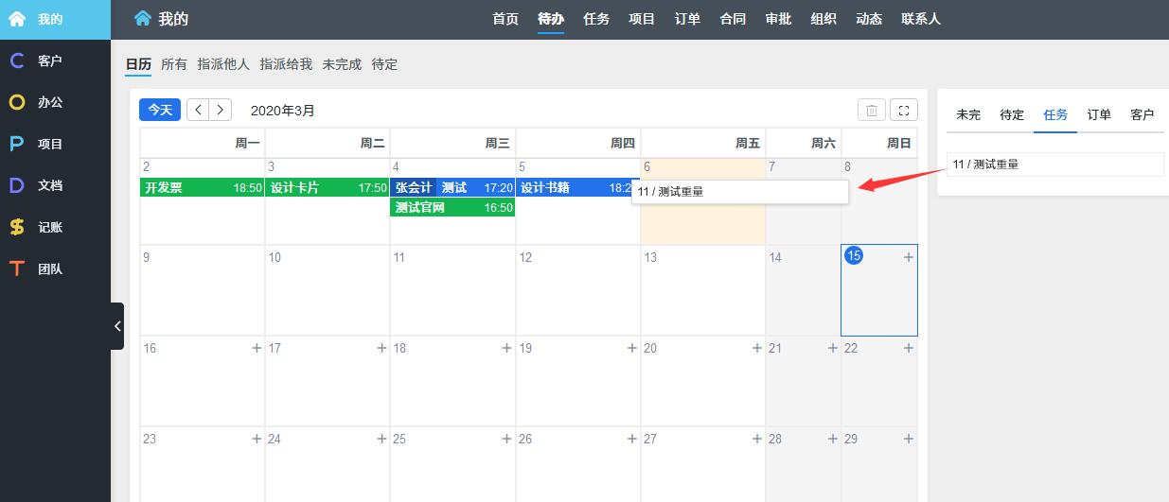The image size is (1169, 502).
Task: Add event on March 15 plus icon
Action: click(909, 257)
